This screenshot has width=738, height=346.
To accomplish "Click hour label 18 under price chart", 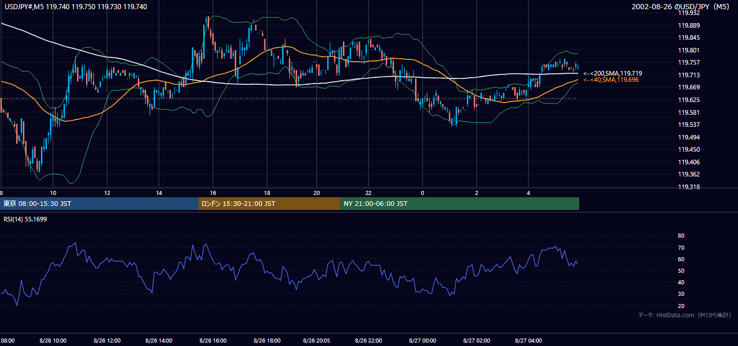I will [267, 193].
